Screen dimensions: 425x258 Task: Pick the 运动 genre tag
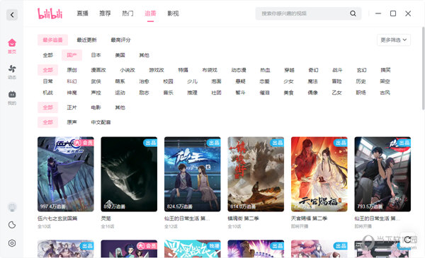pos(120,93)
